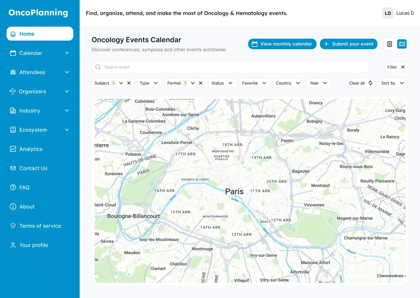
Task: Click the Organizers network icon
Action: [13, 91]
